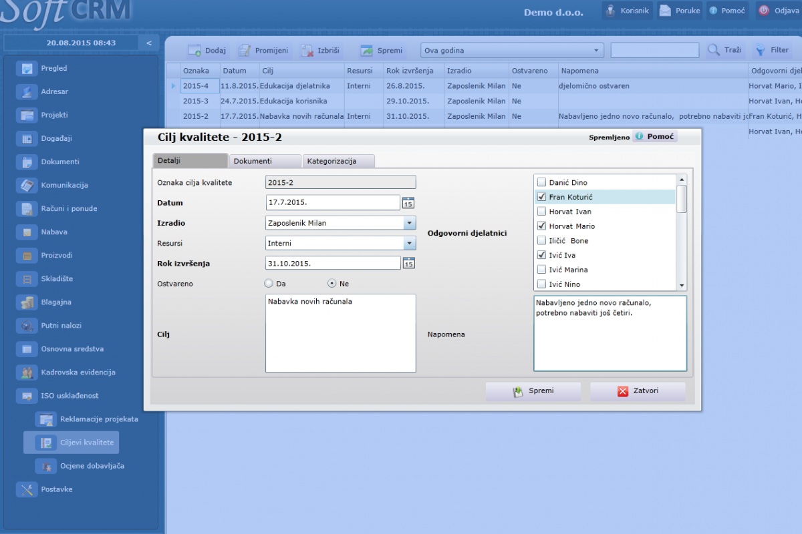Click the Izbriši toolbar button

coord(320,51)
